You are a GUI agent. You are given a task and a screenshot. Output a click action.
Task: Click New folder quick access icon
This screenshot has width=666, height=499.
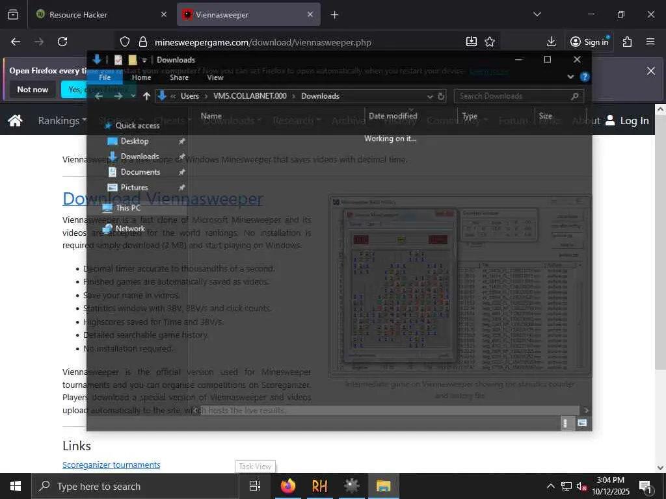(133, 60)
